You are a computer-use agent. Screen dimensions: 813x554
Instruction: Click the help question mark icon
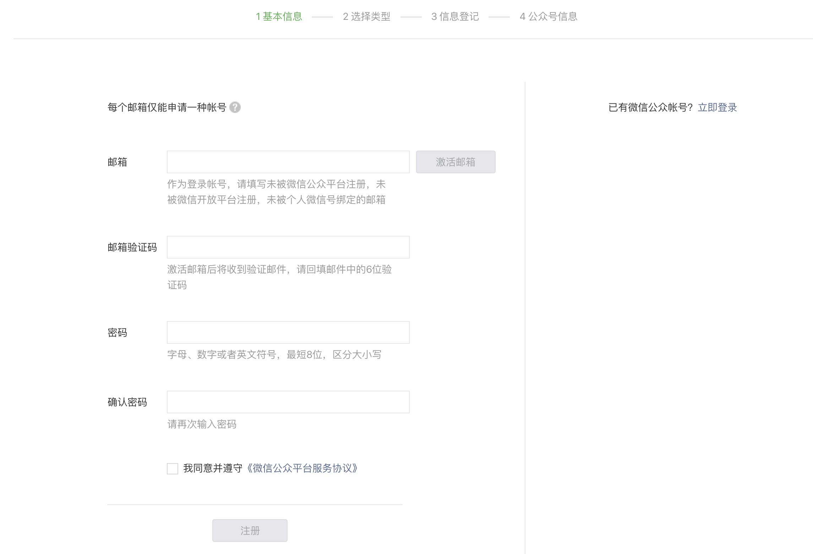pyautogui.click(x=235, y=107)
